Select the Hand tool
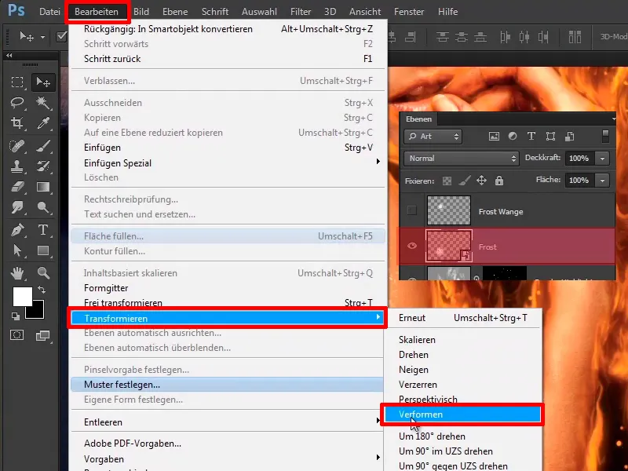This screenshot has width=628, height=471. (x=16, y=273)
